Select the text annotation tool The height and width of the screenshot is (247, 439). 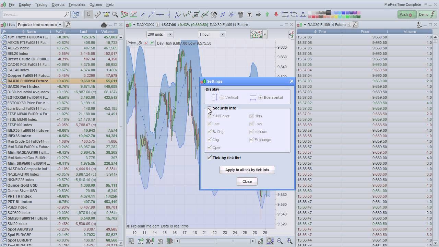click(x=249, y=14)
